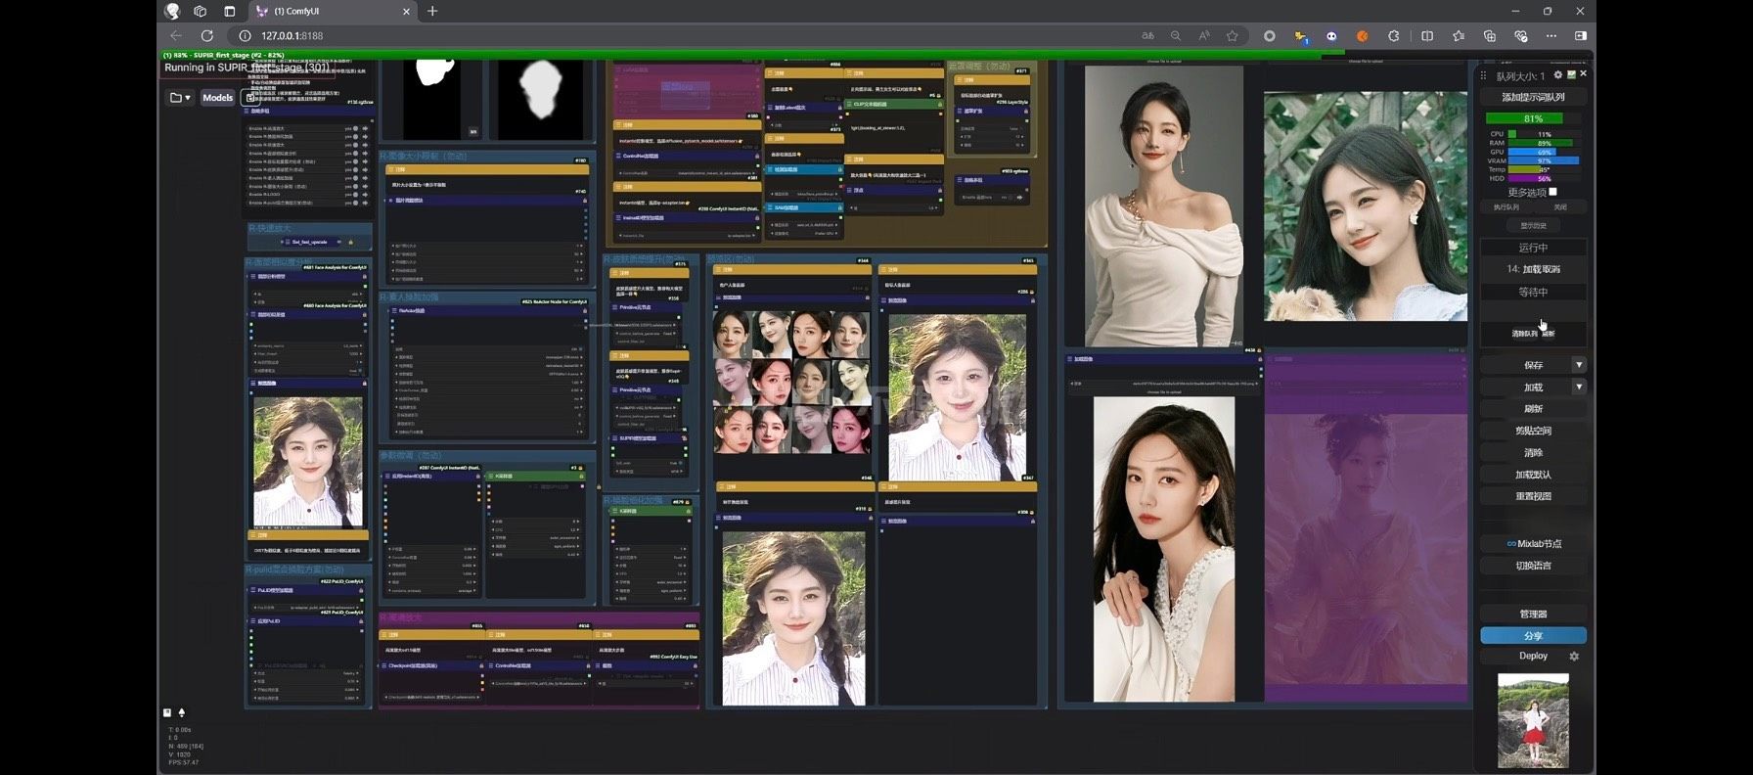The height and width of the screenshot is (775, 1753).
Task: Click the Deploy settings gear icon
Action: (x=1574, y=657)
